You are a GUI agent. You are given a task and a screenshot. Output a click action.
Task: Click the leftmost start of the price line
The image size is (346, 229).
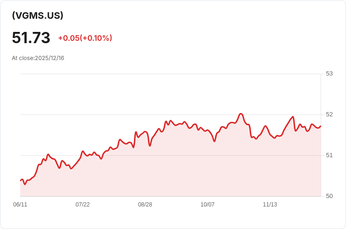21,181
